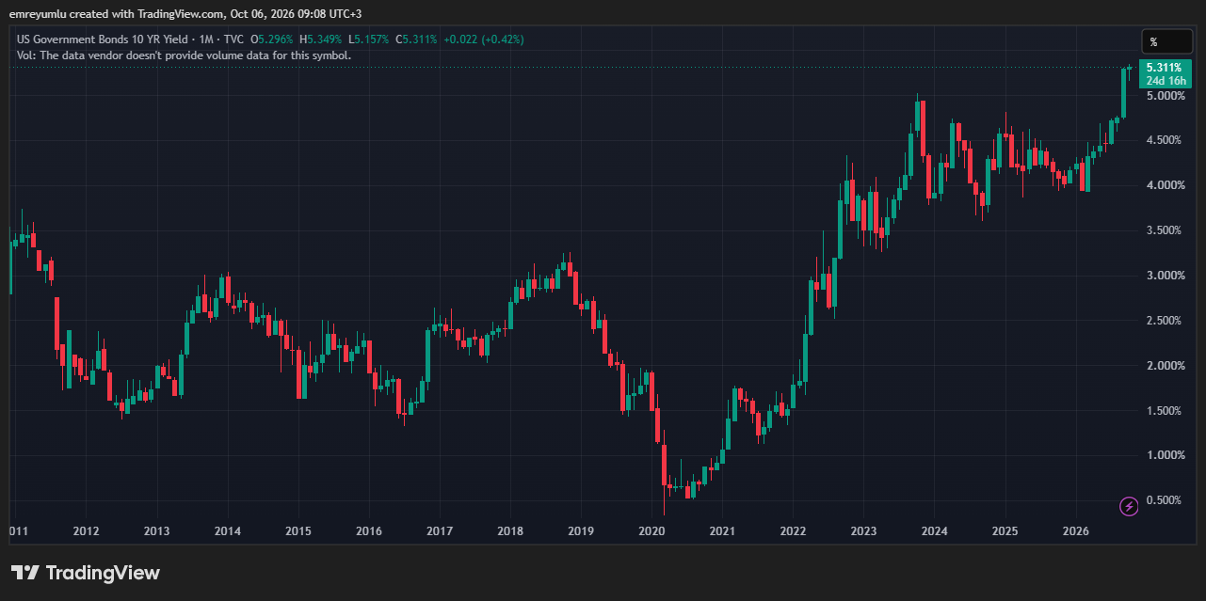Click the 3.500% price axis label

pyautogui.click(x=1166, y=230)
